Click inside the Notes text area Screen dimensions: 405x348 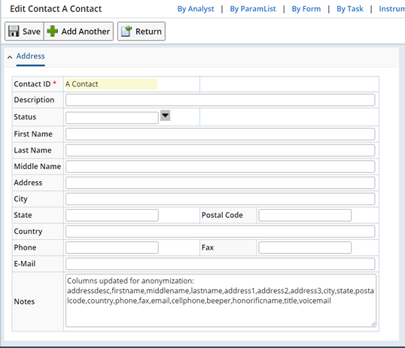tap(221, 301)
